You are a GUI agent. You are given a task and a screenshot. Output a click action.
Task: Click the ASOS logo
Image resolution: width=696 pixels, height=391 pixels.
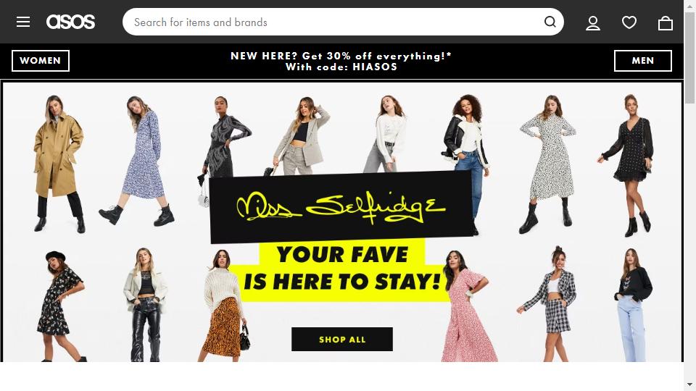click(x=70, y=22)
